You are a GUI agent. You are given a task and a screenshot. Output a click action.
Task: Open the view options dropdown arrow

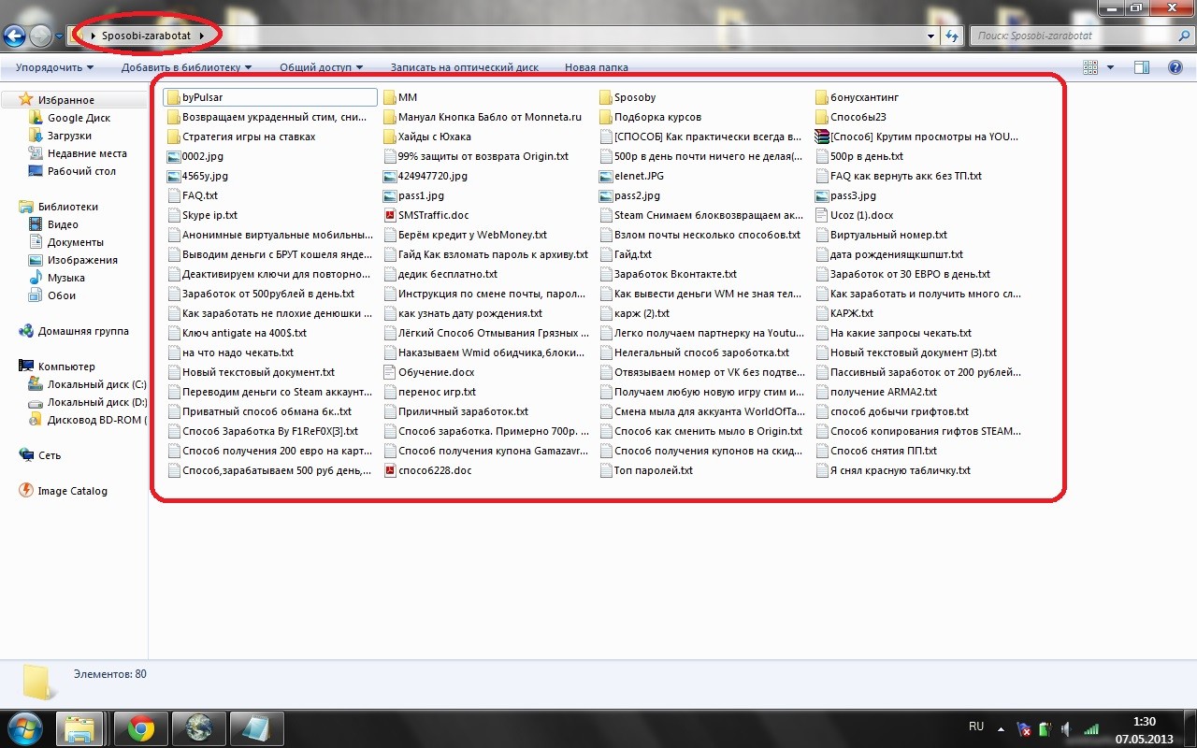pyautogui.click(x=1110, y=67)
